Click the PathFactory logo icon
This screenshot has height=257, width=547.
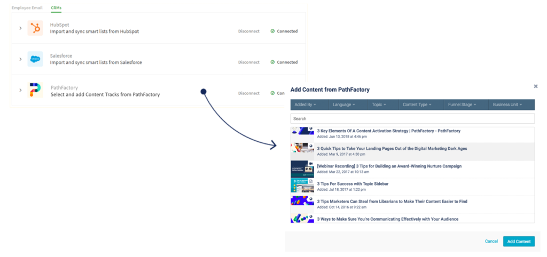point(35,90)
